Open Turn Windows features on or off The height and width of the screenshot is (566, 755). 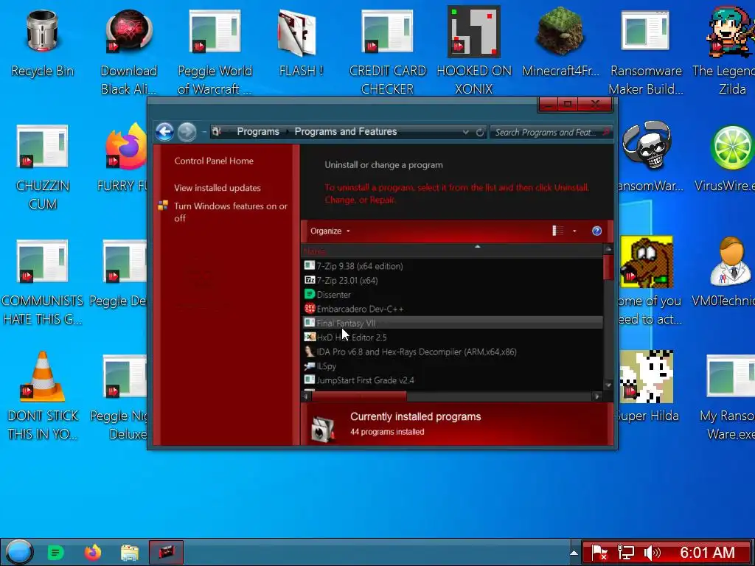[x=231, y=212]
